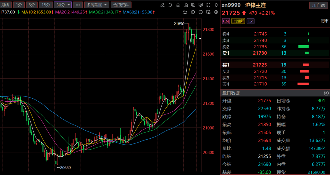Screen dimensions: 330x175
Task: Zoom out chart with minus icon
Action: click(200, 12)
